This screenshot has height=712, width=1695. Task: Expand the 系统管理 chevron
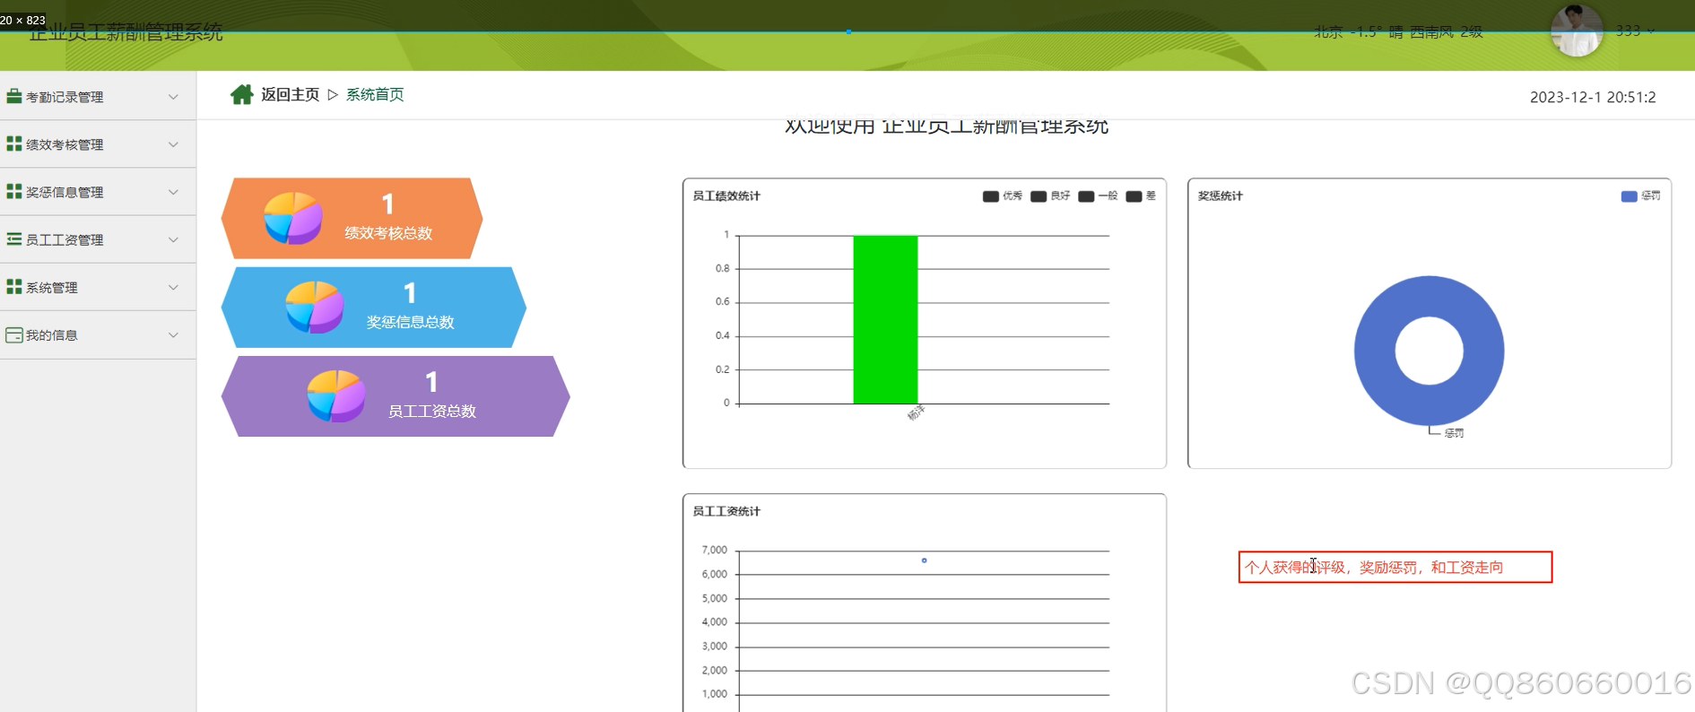click(173, 287)
